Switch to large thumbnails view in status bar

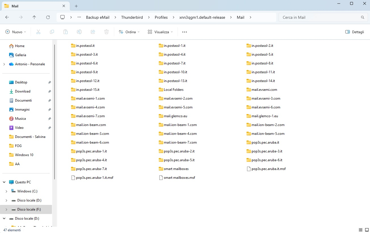[366, 230]
